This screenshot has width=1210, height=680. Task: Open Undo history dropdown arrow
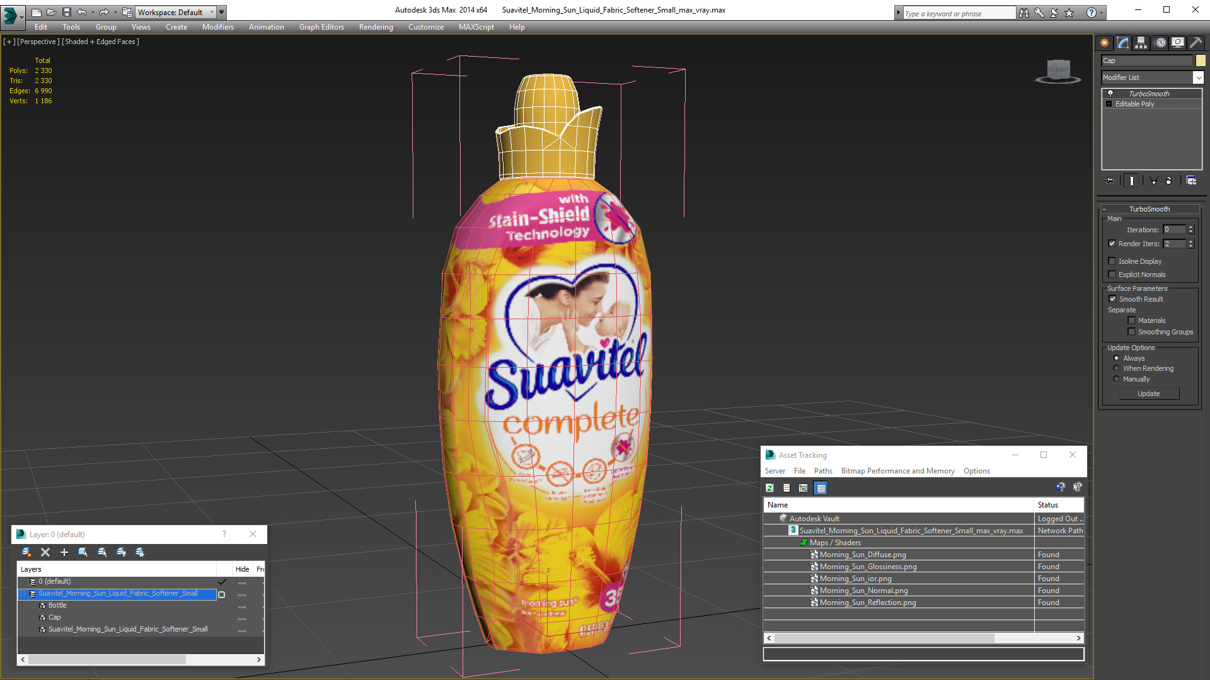(92, 12)
